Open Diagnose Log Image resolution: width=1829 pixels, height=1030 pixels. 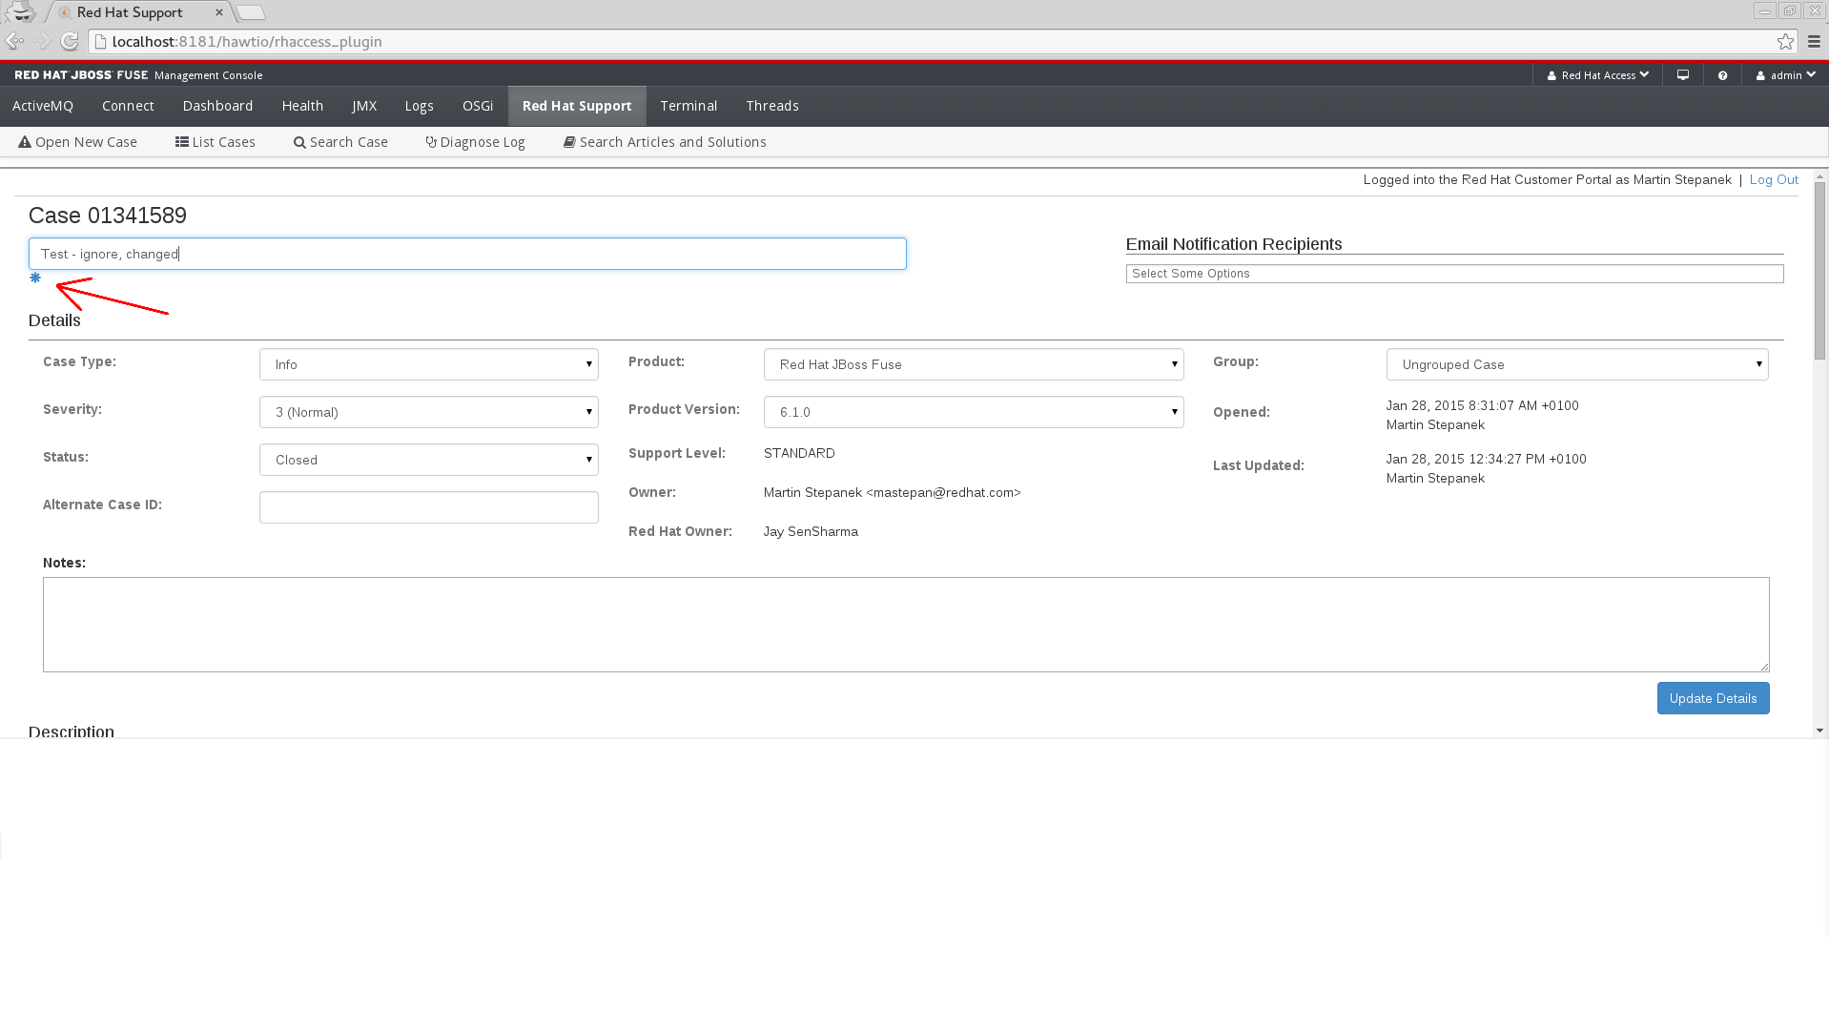(475, 142)
